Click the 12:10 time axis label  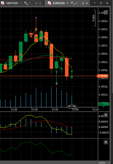click(x=34, y=109)
